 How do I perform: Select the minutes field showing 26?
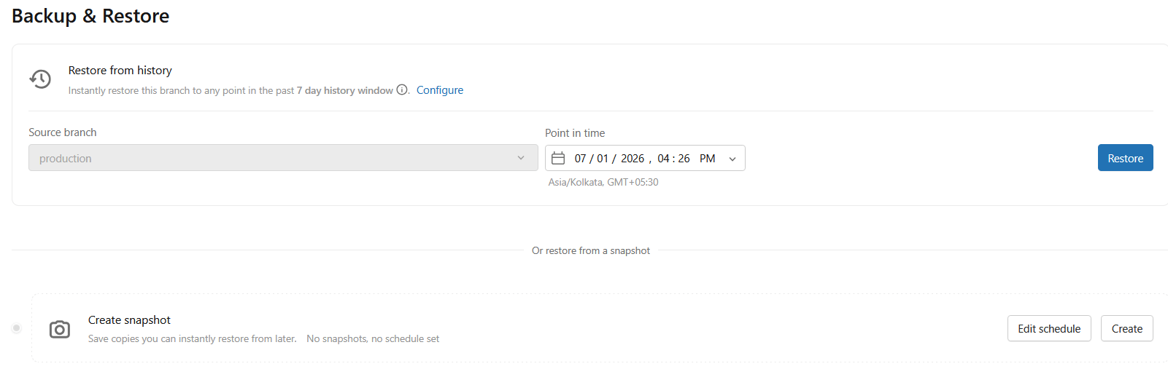pyautogui.click(x=684, y=159)
